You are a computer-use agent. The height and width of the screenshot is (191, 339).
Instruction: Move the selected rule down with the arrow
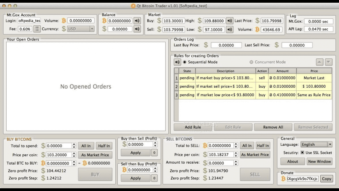(x=328, y=62)
